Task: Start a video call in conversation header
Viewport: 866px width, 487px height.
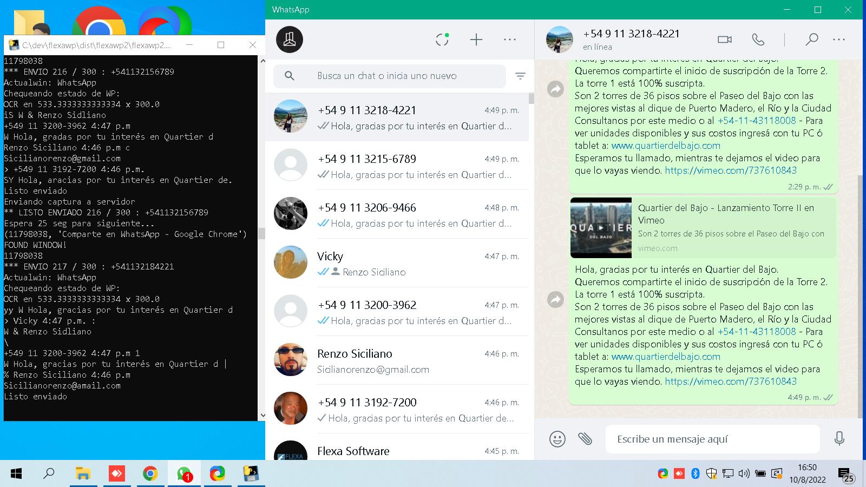Action: coord(724,40)
